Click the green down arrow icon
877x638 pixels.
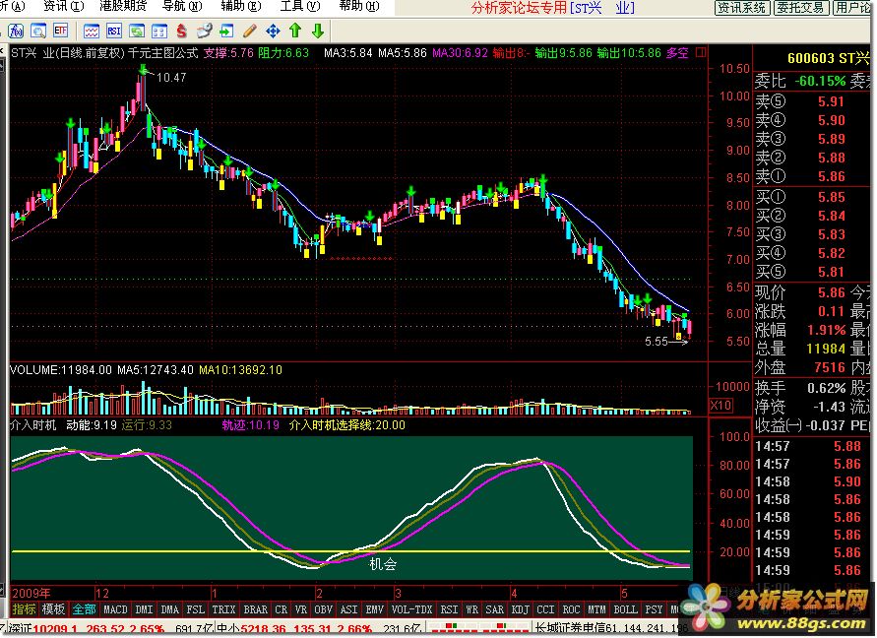[x=318, y=31]
